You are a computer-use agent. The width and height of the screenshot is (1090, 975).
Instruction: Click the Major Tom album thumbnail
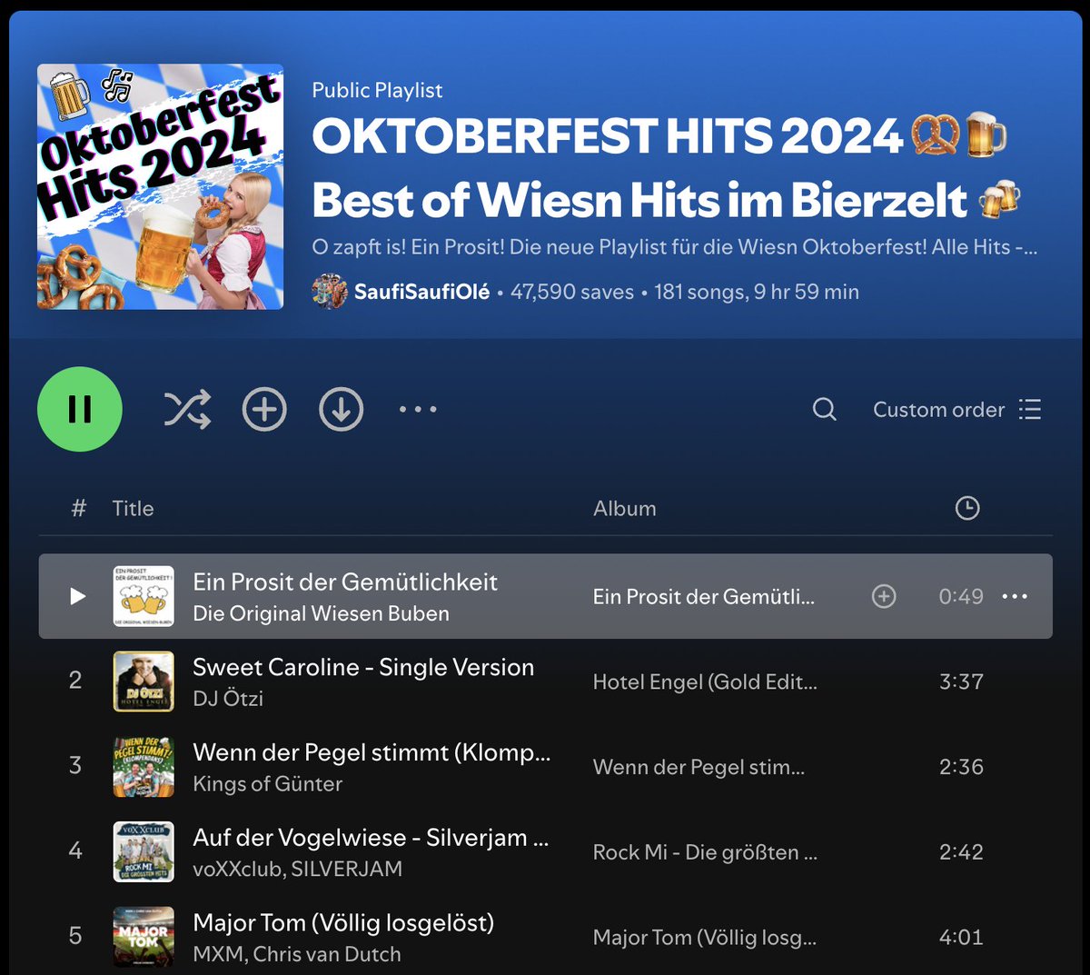coord(144,937)
